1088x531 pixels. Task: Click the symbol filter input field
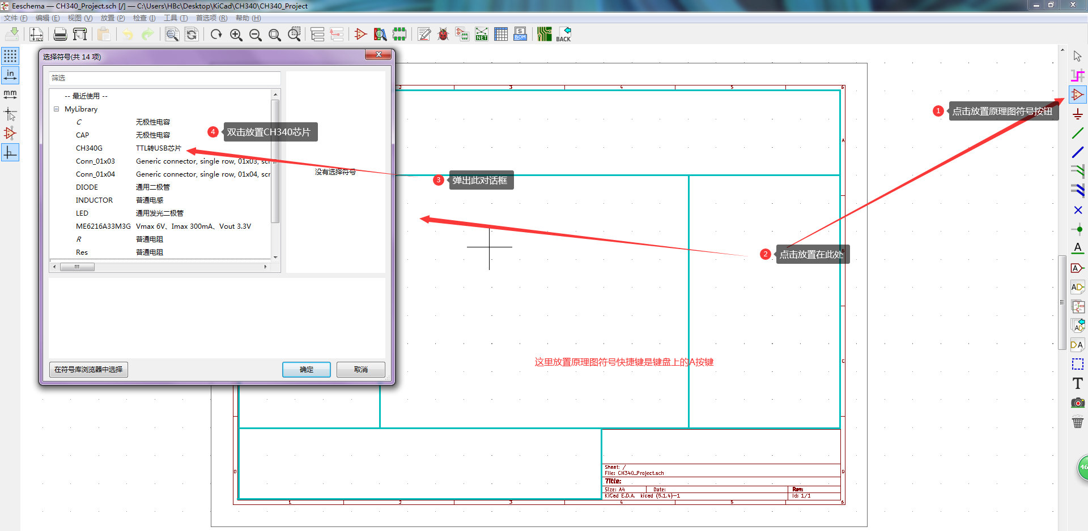(164, 78)
